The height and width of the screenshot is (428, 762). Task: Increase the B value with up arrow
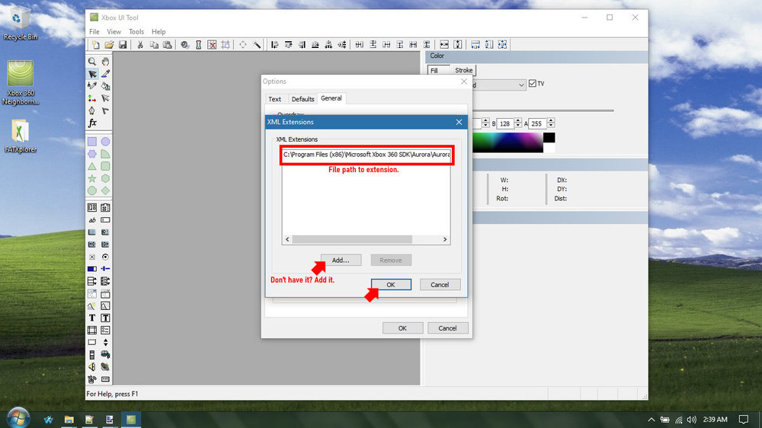[x=518, y=121]
